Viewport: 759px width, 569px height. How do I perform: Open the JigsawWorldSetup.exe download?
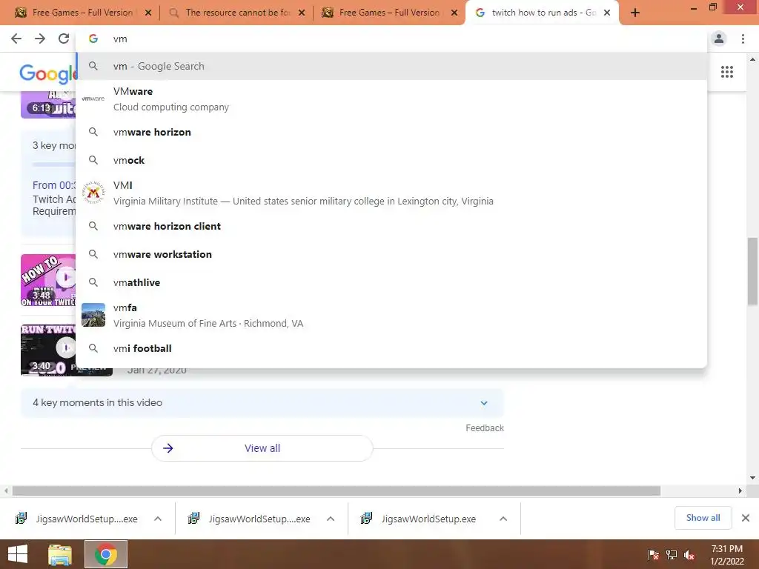[420, 519]
